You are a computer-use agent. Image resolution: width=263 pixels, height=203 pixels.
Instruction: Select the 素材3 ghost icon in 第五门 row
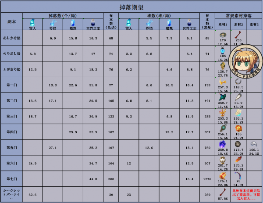[254, 144]
